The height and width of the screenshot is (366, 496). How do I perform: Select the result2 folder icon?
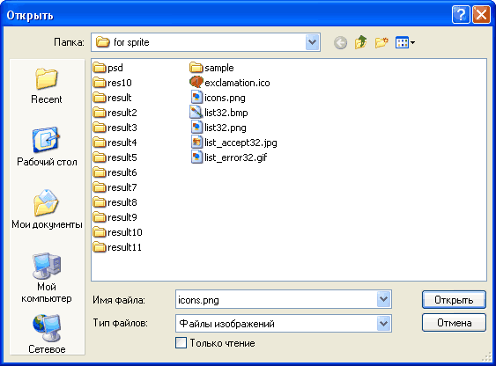(100, 113)
